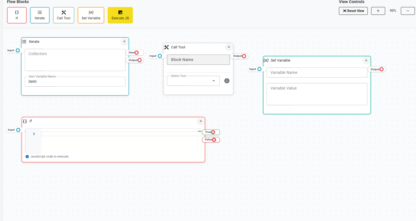This screenshot has width=416, height=221.
Task: Close the Iterate block
Action: 124,41
